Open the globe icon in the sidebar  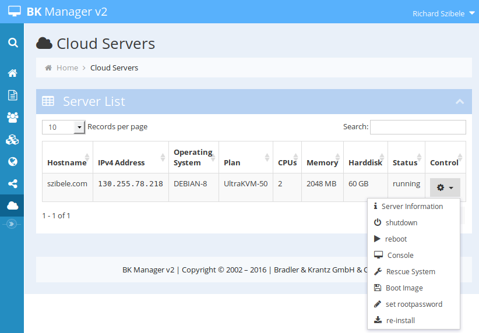[x=12, y=162]
